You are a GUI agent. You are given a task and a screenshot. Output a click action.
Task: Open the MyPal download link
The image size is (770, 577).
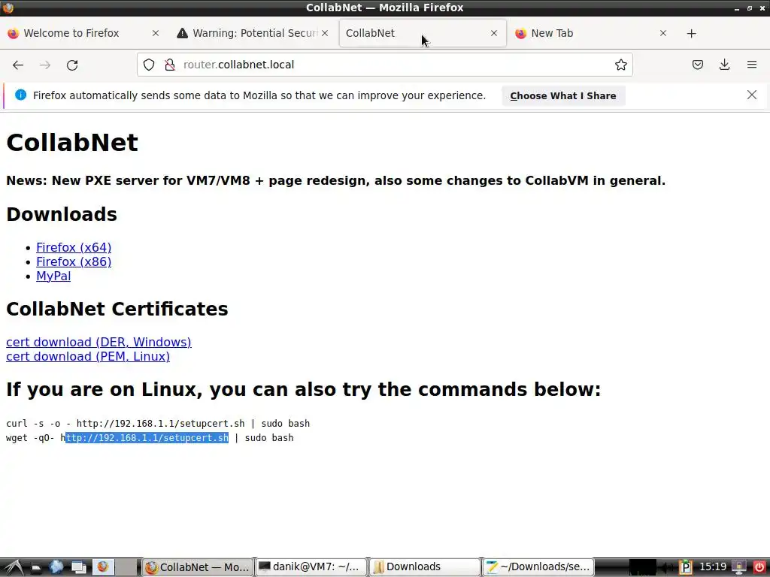53,276
